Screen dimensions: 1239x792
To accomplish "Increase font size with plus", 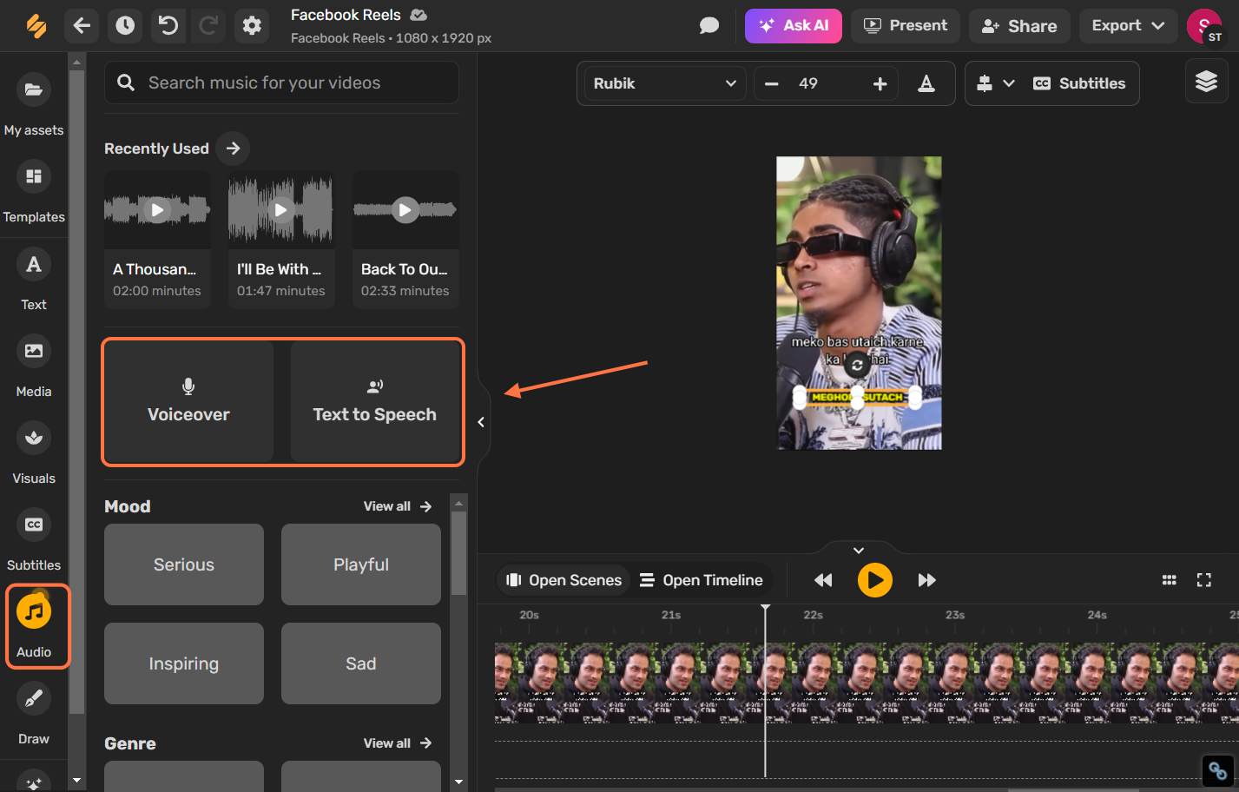I will click(880, 83).
